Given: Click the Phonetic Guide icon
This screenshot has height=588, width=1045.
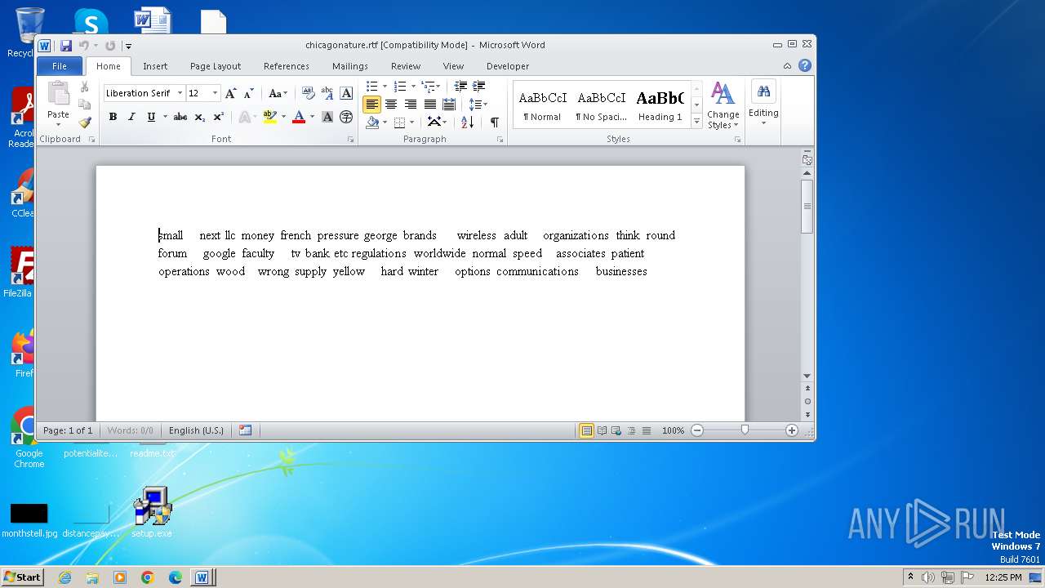Looking at the screenshot, I should (327, 93).
